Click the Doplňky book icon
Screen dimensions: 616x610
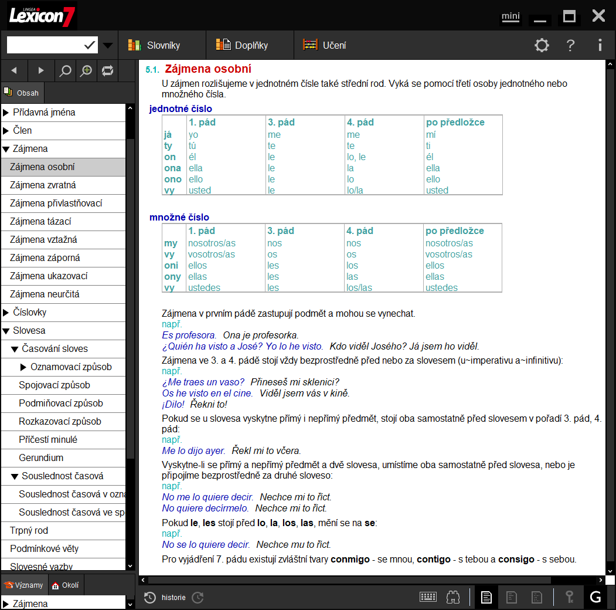(223, 45)
